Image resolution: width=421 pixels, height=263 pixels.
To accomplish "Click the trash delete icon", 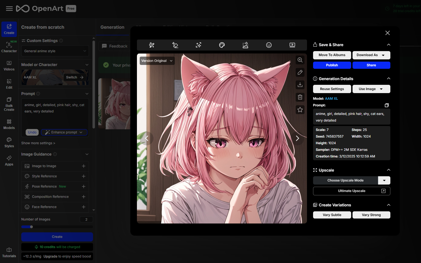I will tap(300, 97).
